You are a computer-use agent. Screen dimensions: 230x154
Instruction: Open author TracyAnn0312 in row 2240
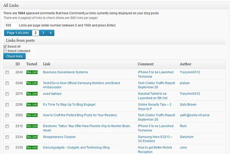[x=190, y=72]
